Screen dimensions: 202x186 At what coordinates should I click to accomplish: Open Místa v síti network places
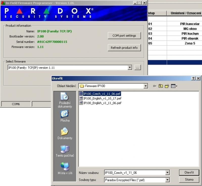tap(65, 169)
